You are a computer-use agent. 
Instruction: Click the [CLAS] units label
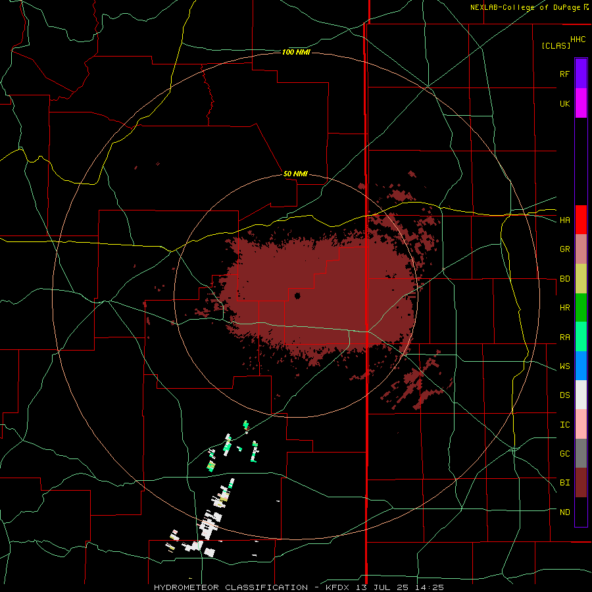(x=556, y=45)
